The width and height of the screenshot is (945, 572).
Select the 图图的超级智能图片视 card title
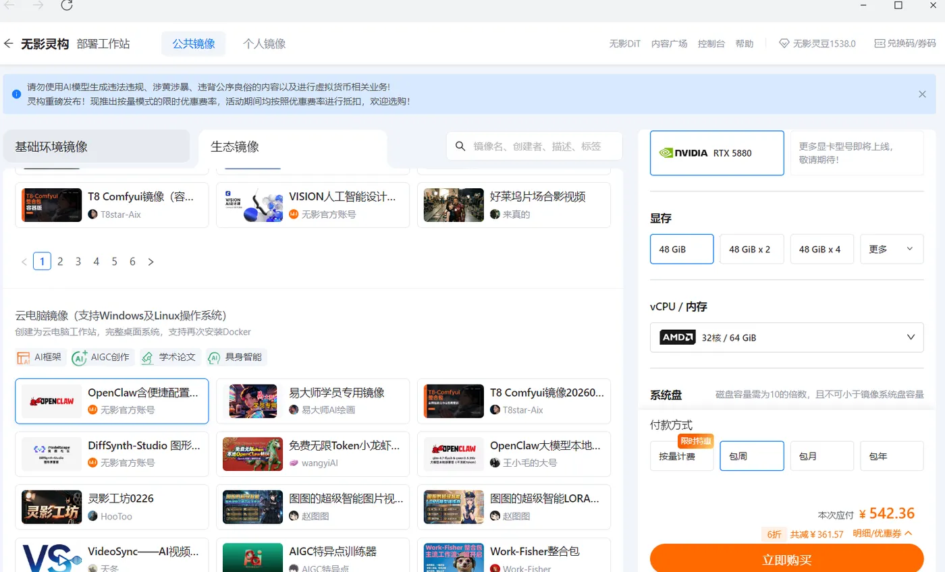pos(346,499)
